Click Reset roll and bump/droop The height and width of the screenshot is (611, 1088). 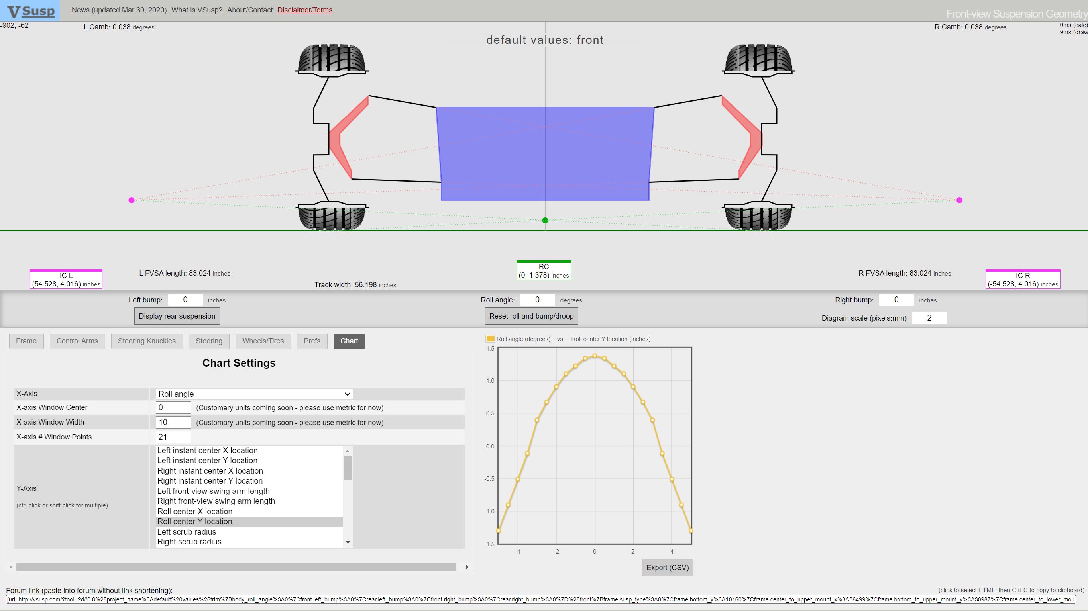tap(531, 316)
